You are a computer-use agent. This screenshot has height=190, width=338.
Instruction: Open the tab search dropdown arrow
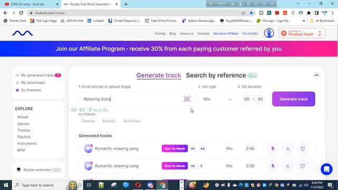[298, 4]
